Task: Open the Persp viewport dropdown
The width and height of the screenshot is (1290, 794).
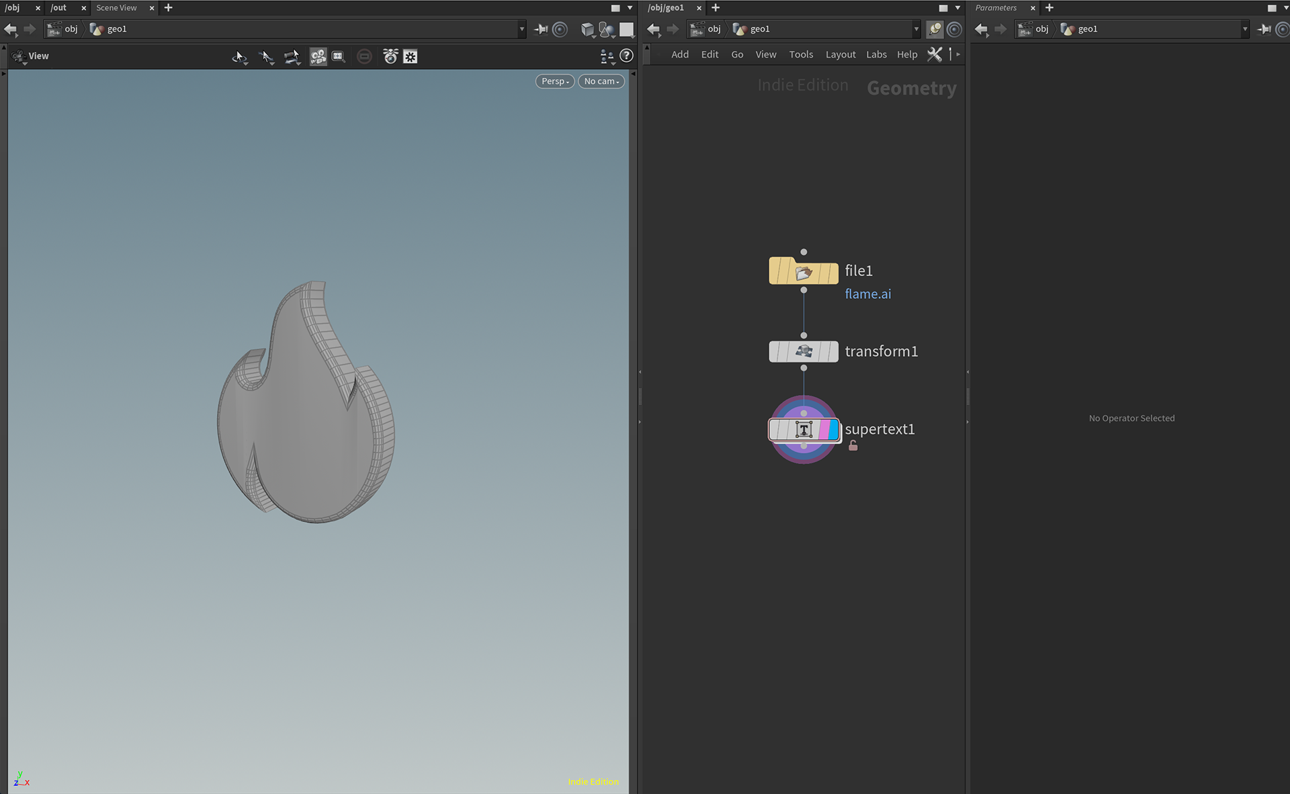Action: [555, 81]
